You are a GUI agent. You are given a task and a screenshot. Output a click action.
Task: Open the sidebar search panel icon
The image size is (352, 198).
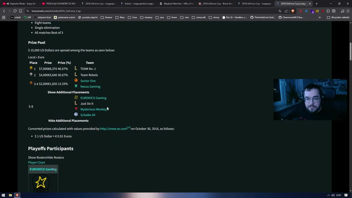(x=334, y=11)
